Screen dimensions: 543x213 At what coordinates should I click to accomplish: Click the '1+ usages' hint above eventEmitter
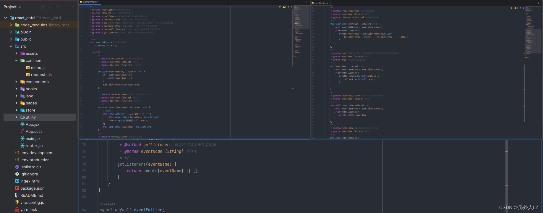point(93,39)
